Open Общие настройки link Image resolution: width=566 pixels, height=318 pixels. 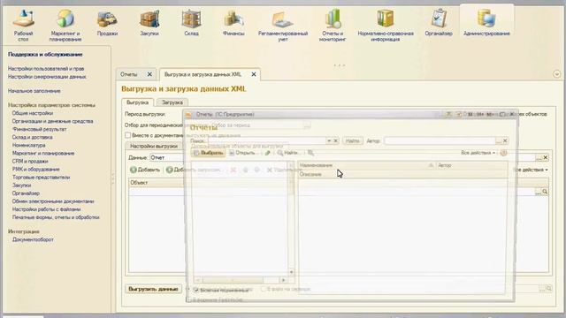pyautogui.click(x=33, y=113)
